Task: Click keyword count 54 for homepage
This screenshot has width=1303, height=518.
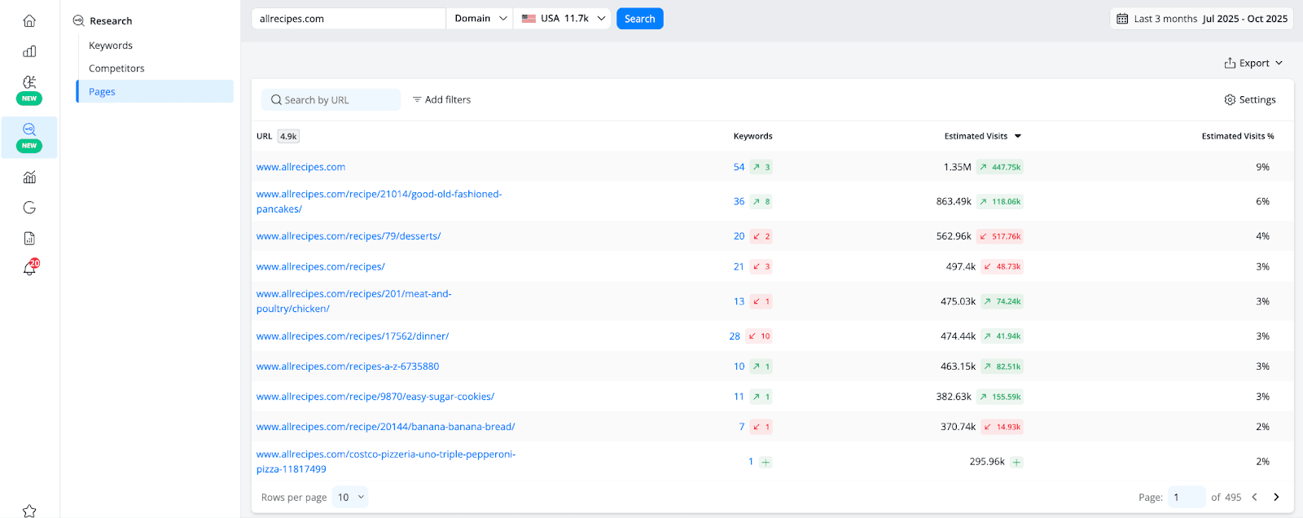Action: click(739, 167)
